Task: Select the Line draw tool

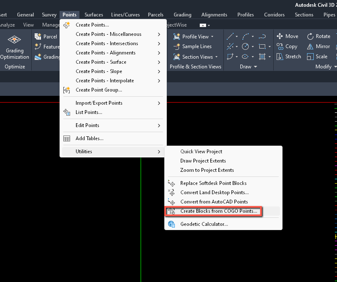Action: (230, 36)
